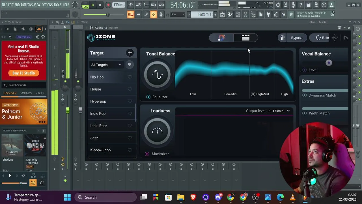Open the Playlist view icon
The width and height of the screenshot is (362, 204).
tap(223, 14)
